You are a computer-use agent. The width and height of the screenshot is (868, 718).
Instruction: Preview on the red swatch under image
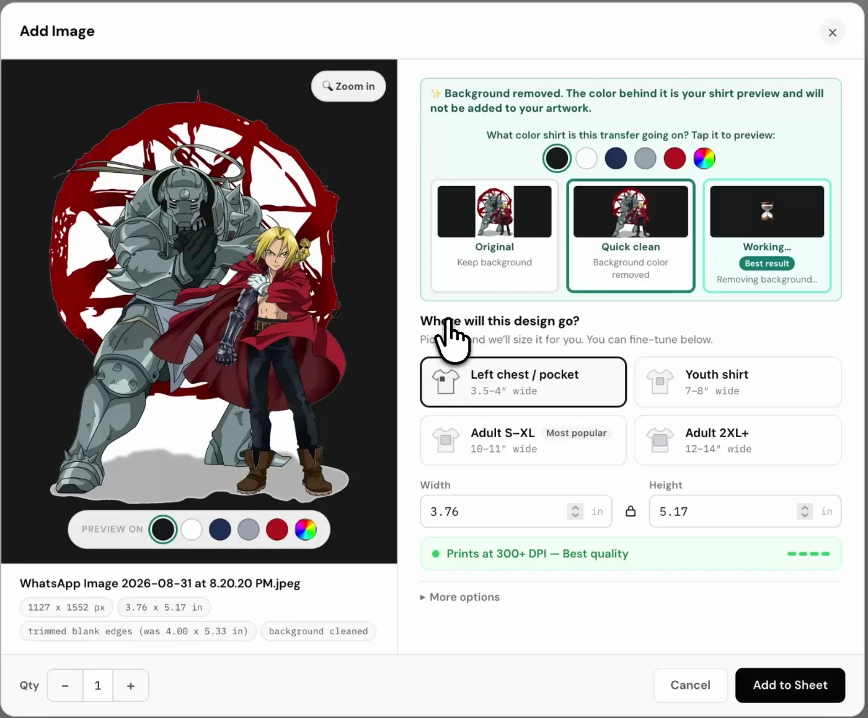pos(277,530)
